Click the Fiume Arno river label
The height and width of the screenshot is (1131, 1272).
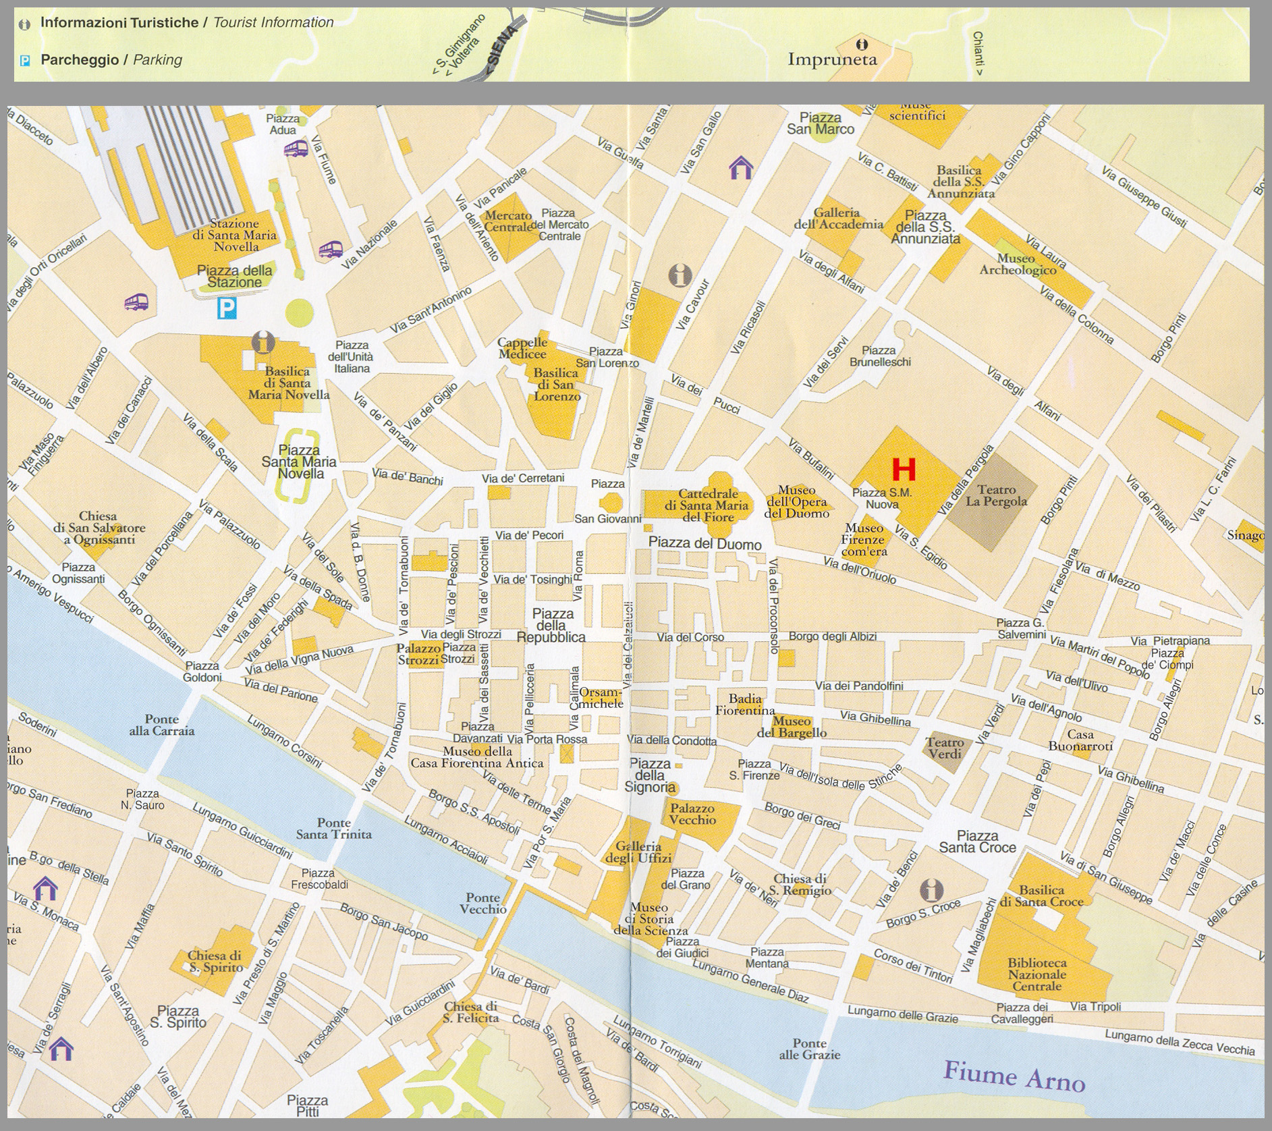[x=1014, y=1076]
